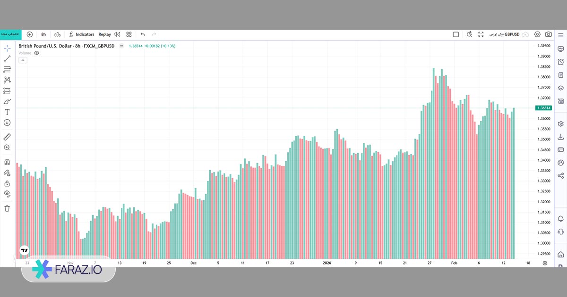
Task: Select the trend line drawing tool
Action: pyautogui.click(x=7, y=59)
